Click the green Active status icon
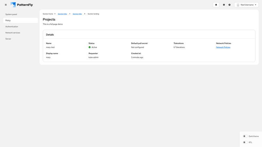Image resolution: width=262 pixels, height=147 pixels. pyautogui.click(x=90, y=47)
